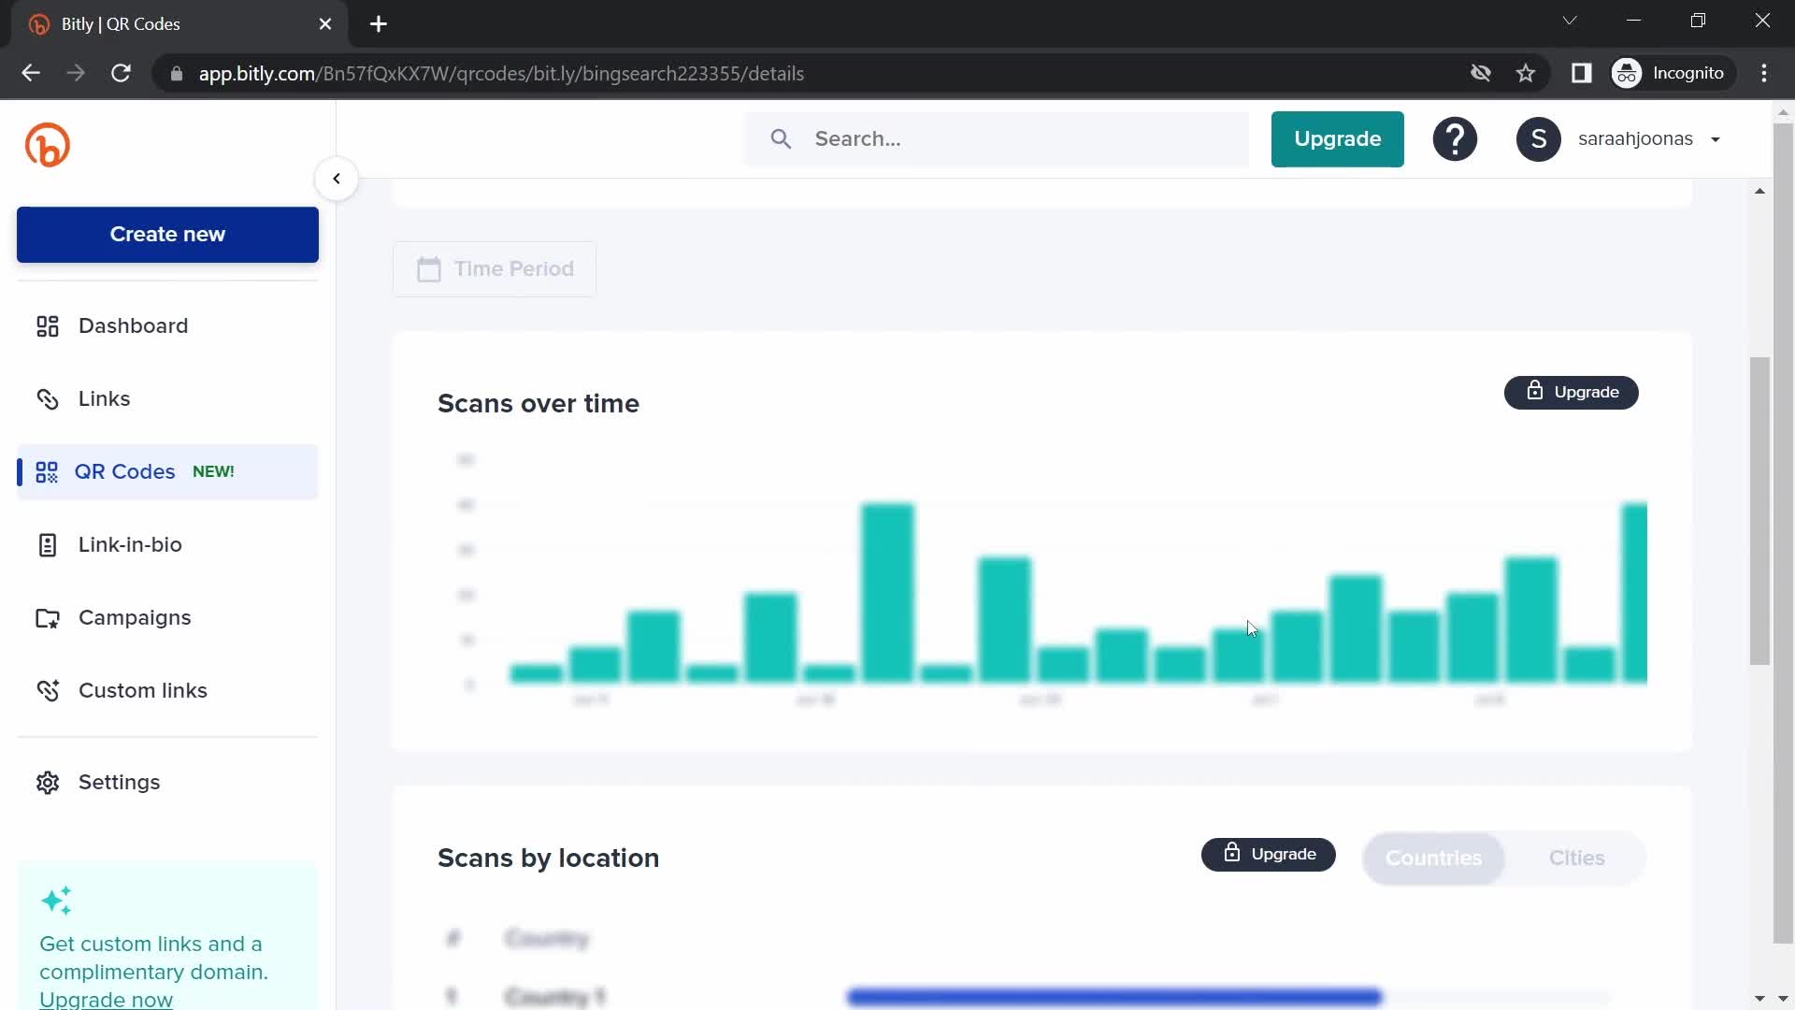Click the Upgrade lock button on Scans over time
This screenshot has width=1795, height=1010.
(x=1572, y=392)
